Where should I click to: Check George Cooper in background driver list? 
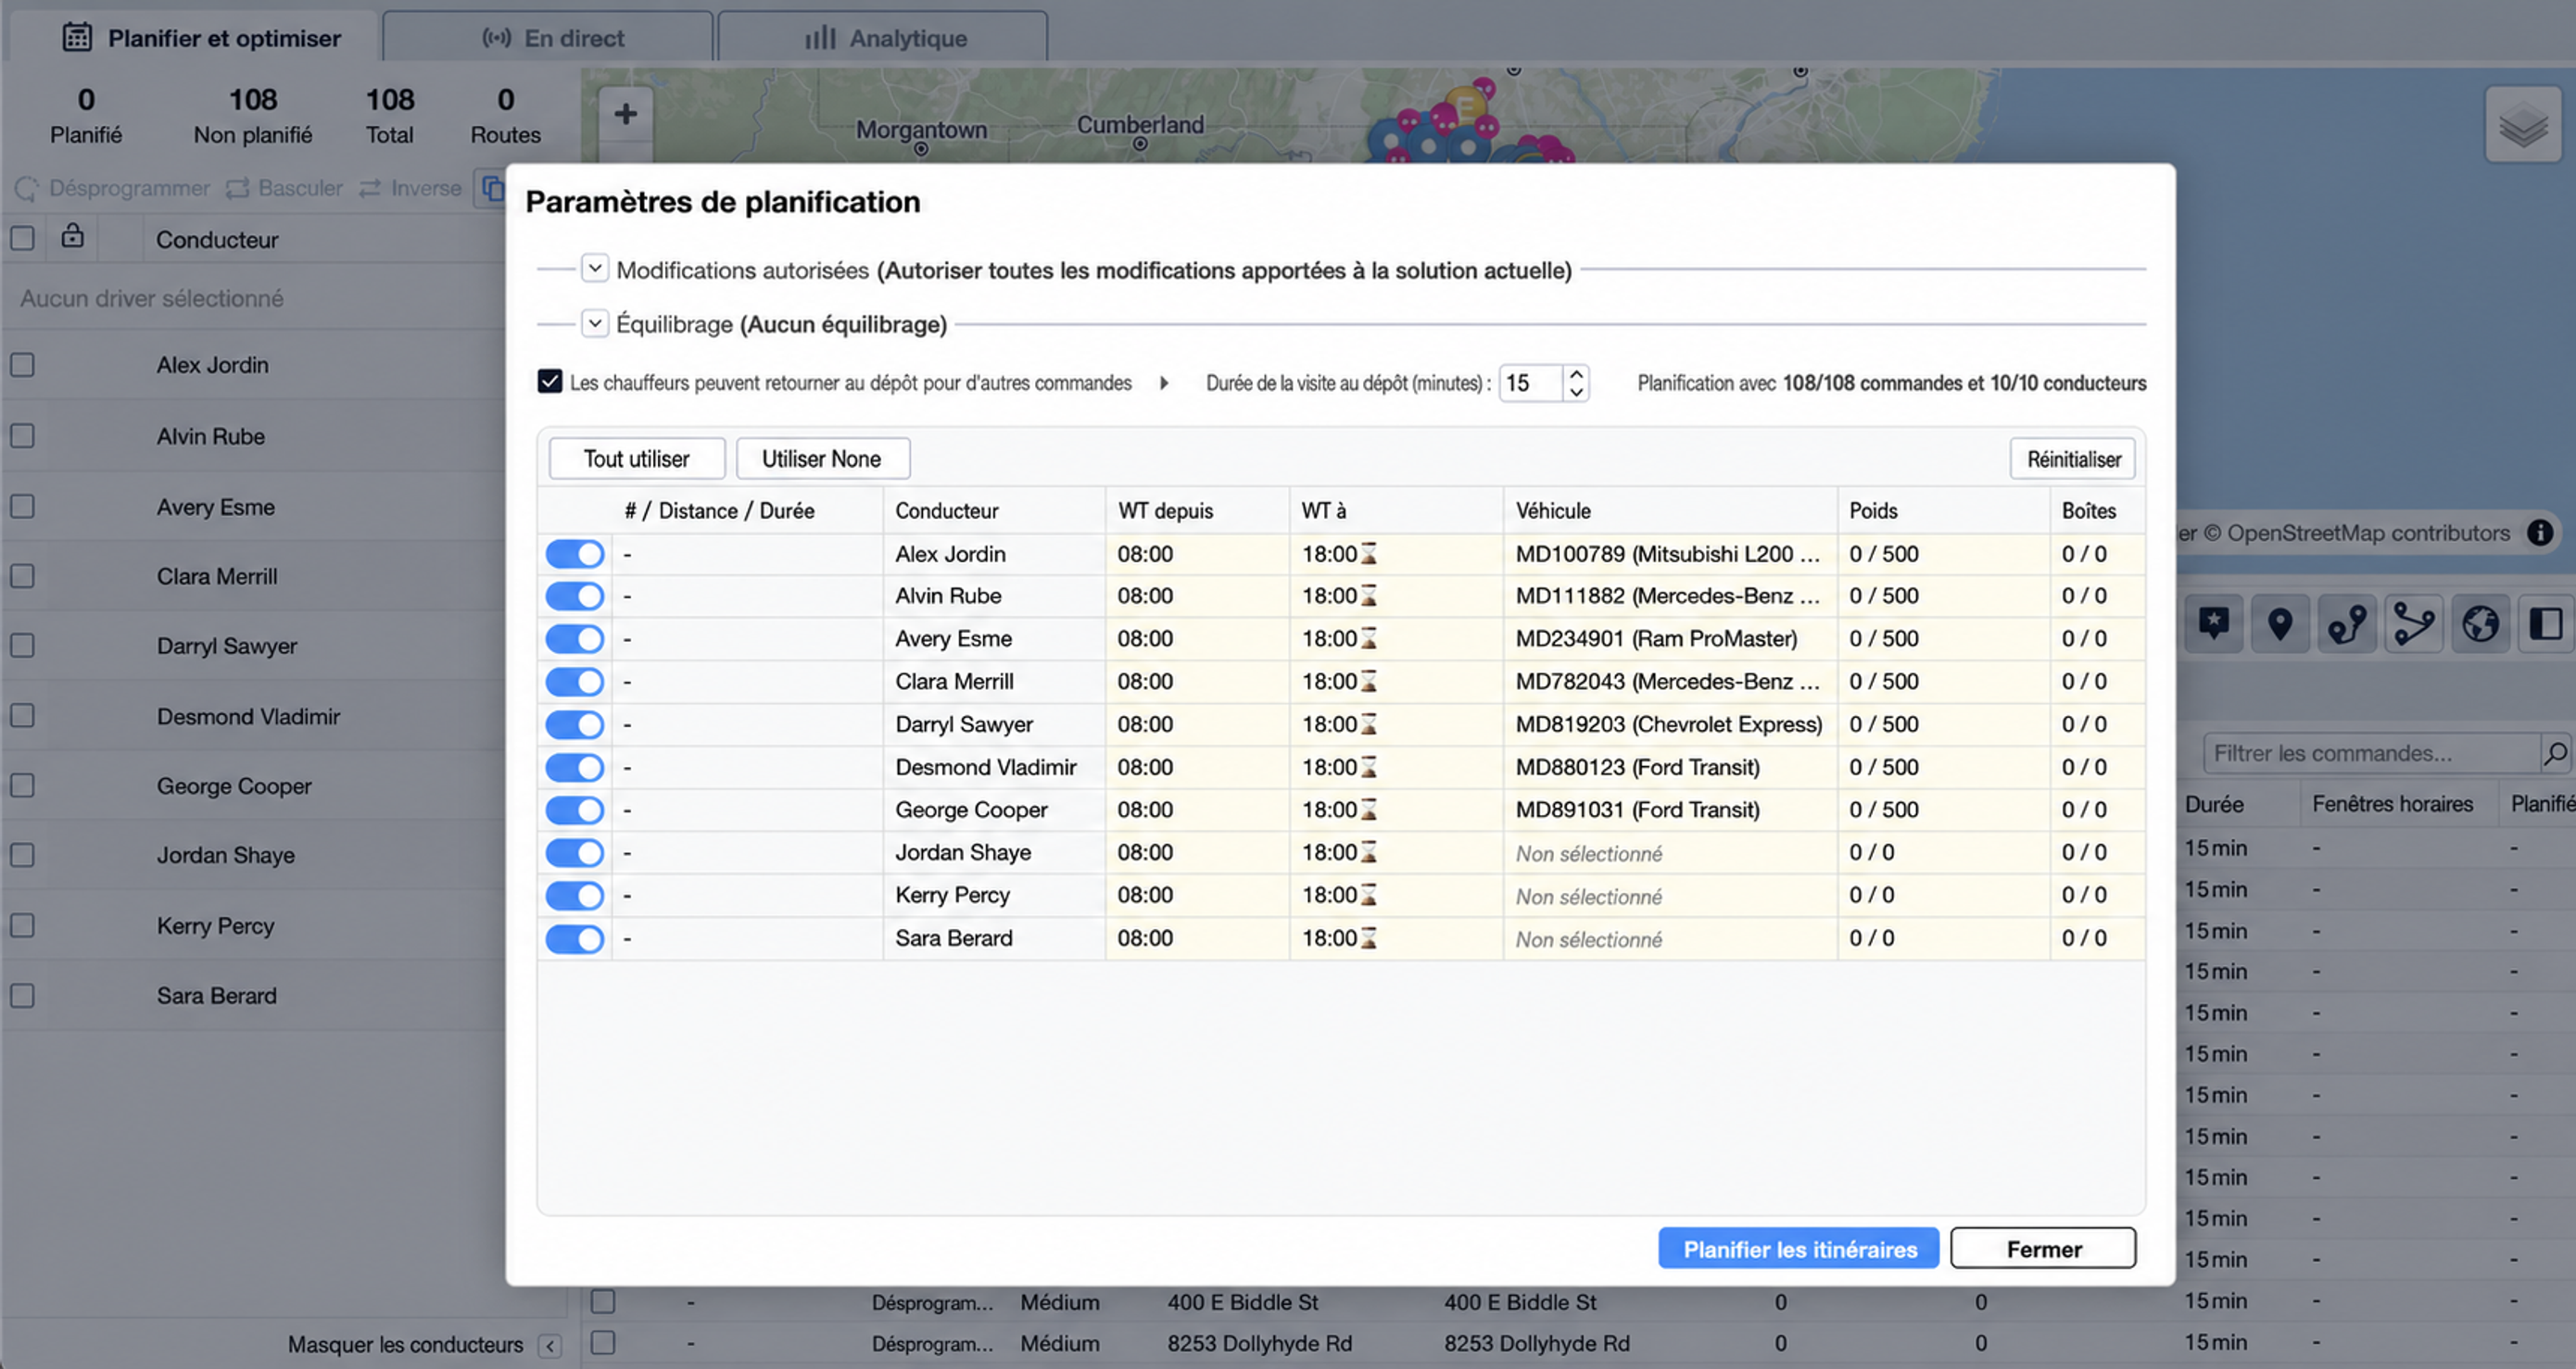tap(22, 786)
